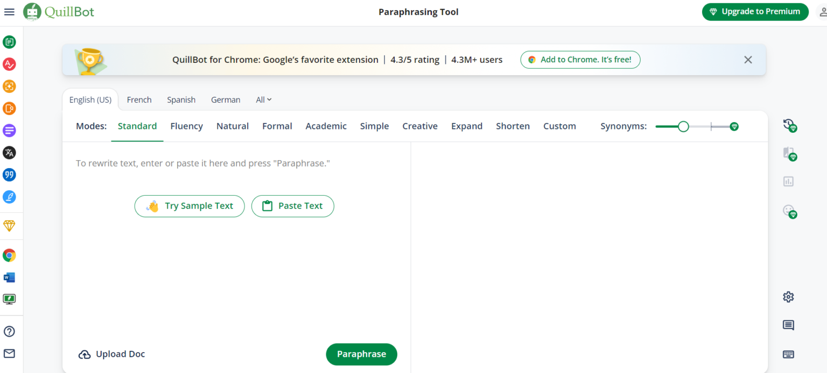Open the Translator tool in sidebar
This screenshot has width=827, height=373.
tap(9, 153)
